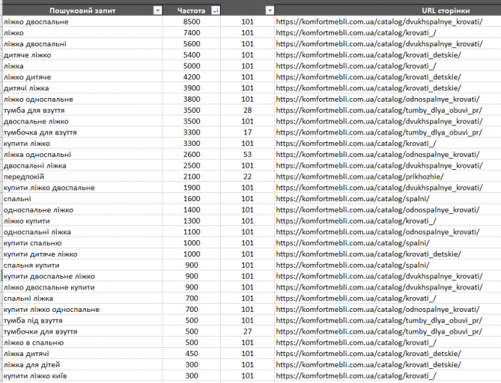Open the odnospalnye_krovati URL in ліжко односпальне row
Screen dimensions: 501x383
[x=377, y=99]
